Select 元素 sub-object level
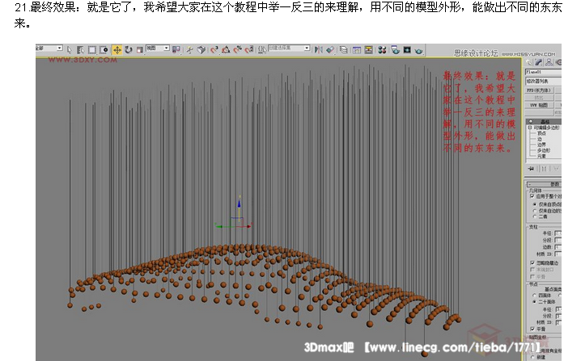564x361 pixels. point(541,156)
